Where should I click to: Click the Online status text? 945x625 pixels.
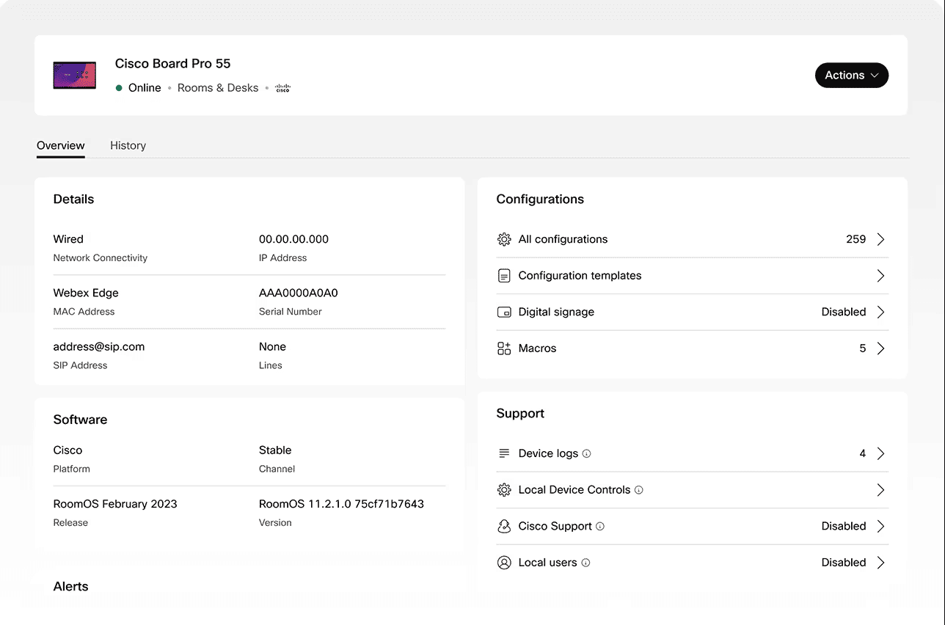coord(145,88)
